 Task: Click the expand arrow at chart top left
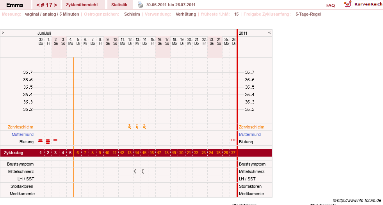click(3, 32)
